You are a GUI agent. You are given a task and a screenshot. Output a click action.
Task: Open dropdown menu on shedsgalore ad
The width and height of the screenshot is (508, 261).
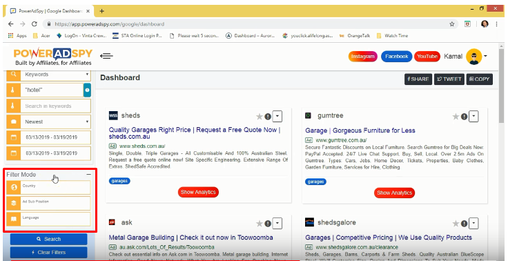(473, 223)
